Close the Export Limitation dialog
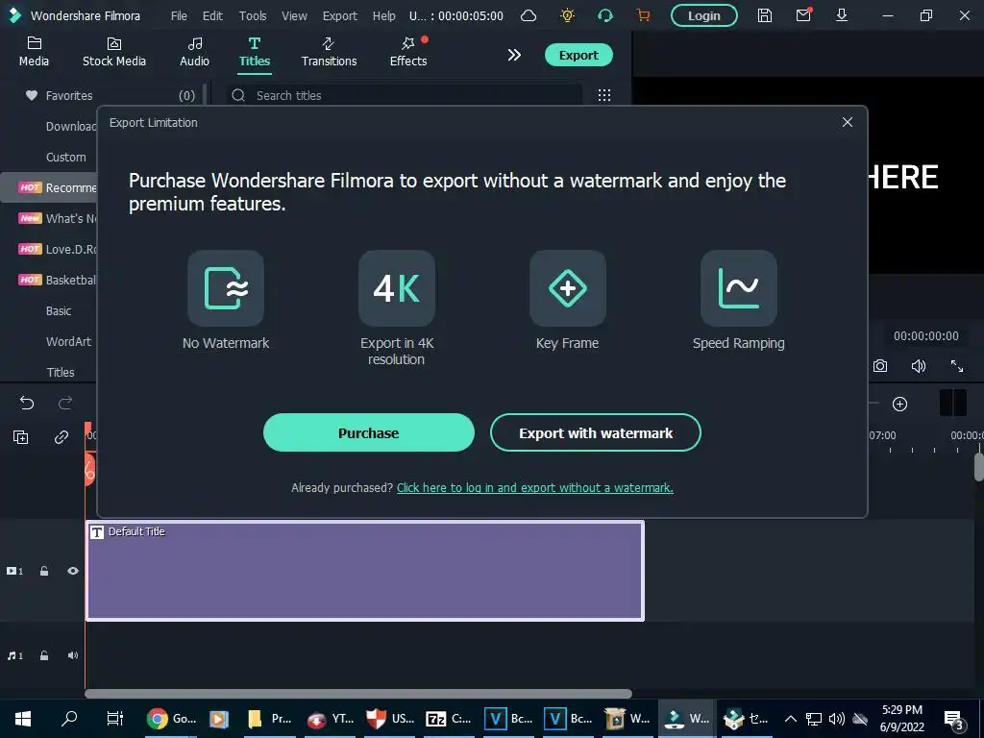The height and width of the screenshot is (738, 984). pos(848,122)
